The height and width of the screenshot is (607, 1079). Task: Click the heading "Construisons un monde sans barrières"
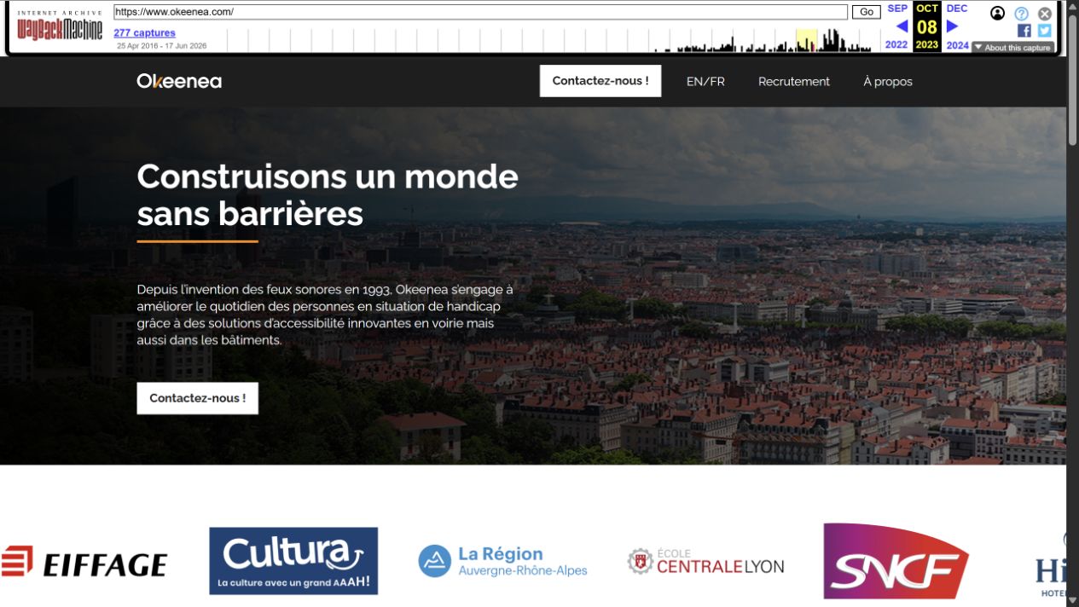coord(328,195)
